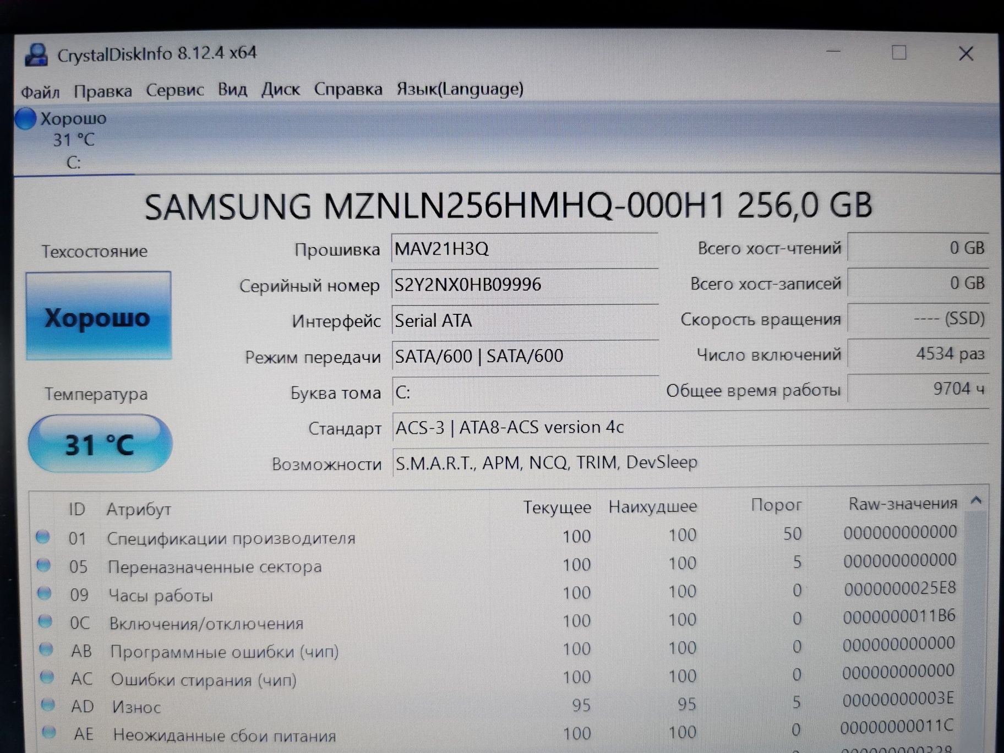Click the Хорошо health status button
Screen dimensions: 1004x753
(x=99, y=316)
